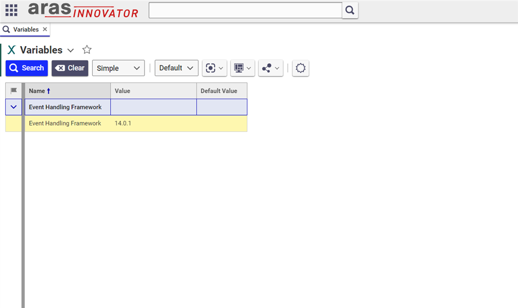Run the search with Search button
518x308 pixels.
(27, 68)
